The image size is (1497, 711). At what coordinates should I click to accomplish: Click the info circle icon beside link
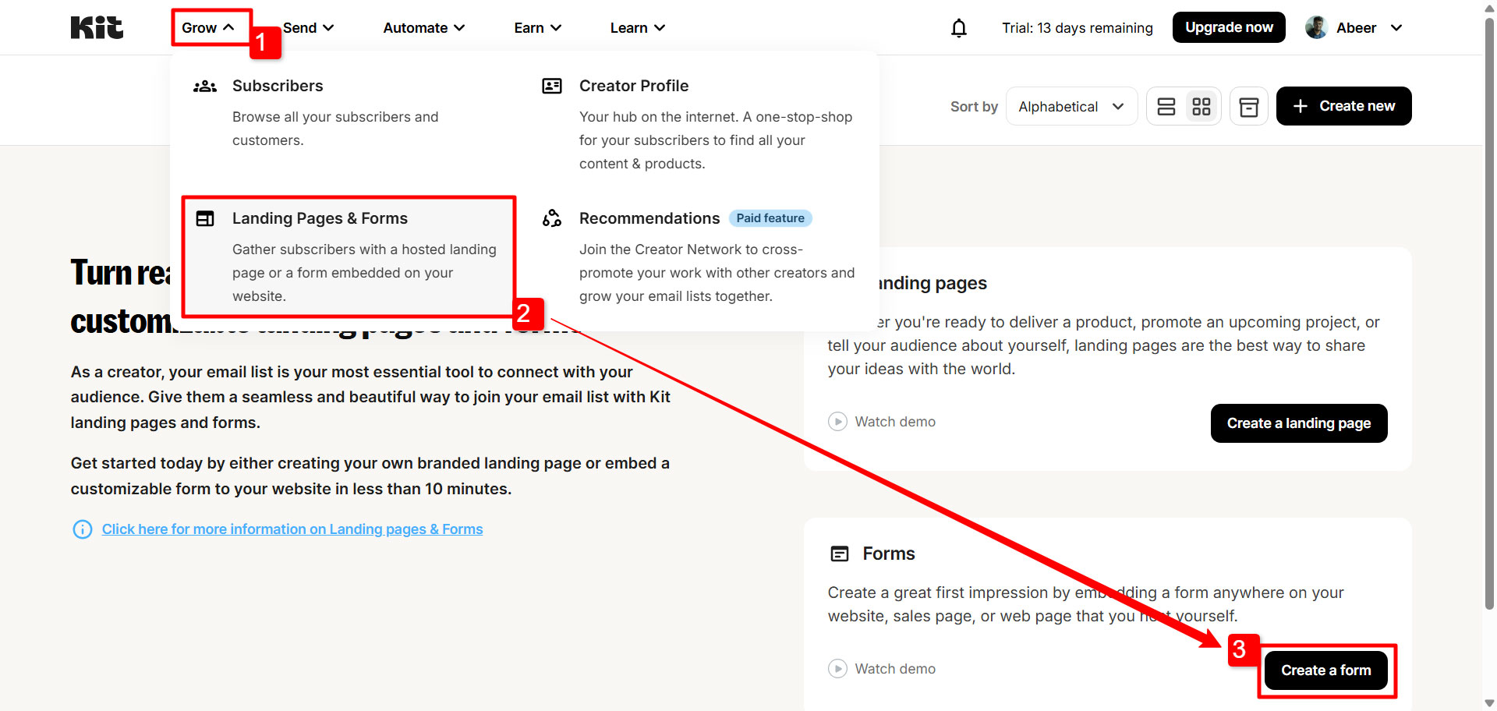pos(82,529)
